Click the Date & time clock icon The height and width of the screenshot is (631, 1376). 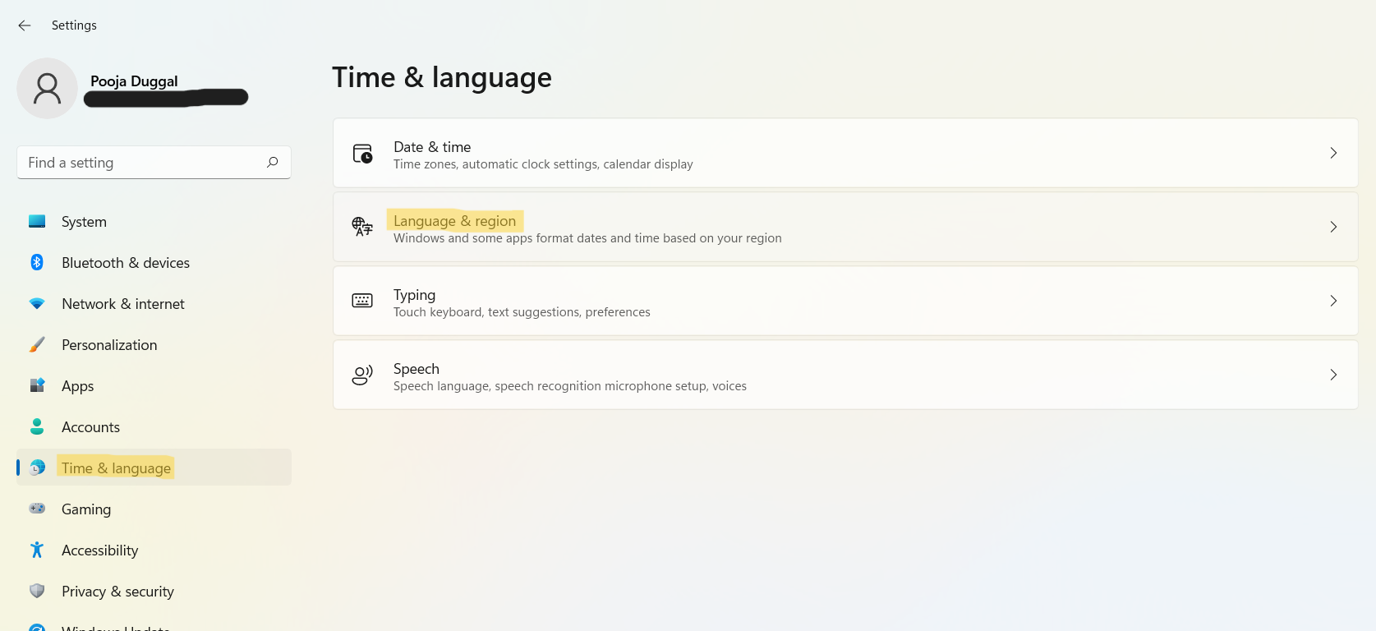coord(362,154)
